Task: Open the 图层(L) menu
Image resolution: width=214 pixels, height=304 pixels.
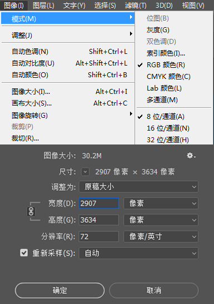Action: coord(43,5)
